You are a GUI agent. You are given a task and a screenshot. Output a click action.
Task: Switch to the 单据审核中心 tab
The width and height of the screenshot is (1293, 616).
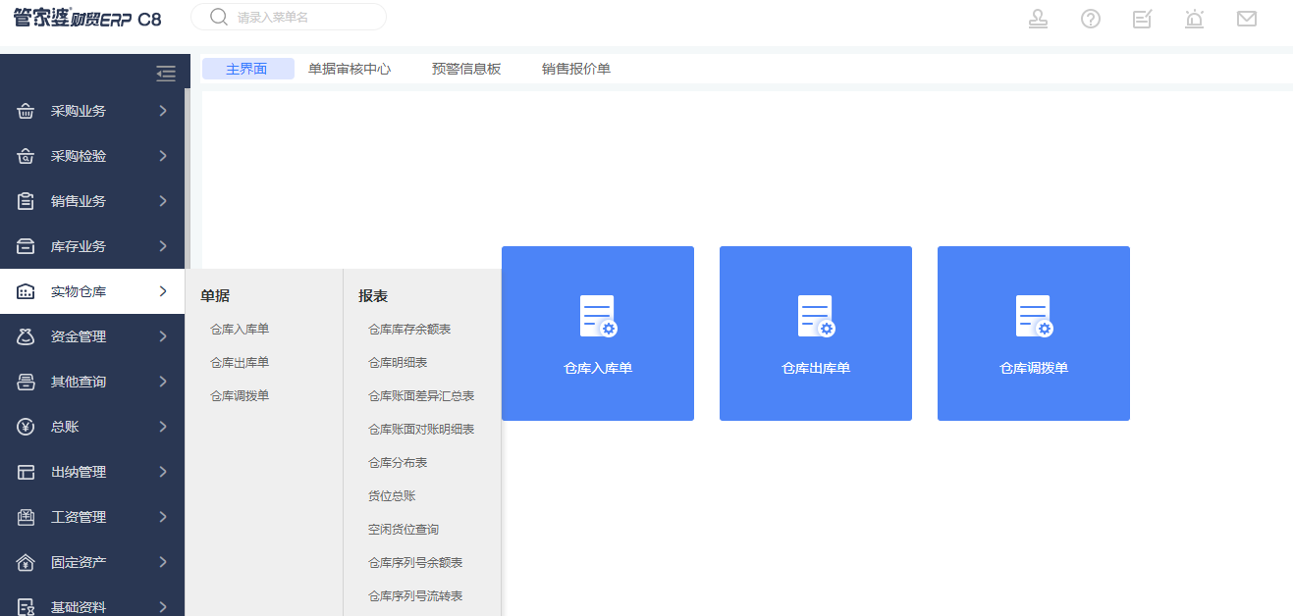[x=350, y=69]
